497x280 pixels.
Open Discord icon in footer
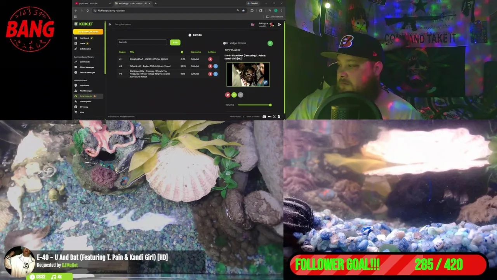point(264,117)
